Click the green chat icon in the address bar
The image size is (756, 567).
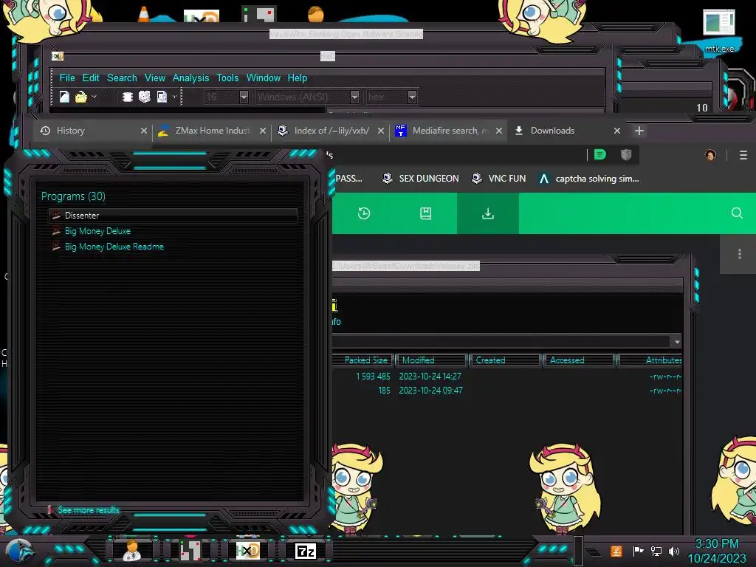click(599, 154)
